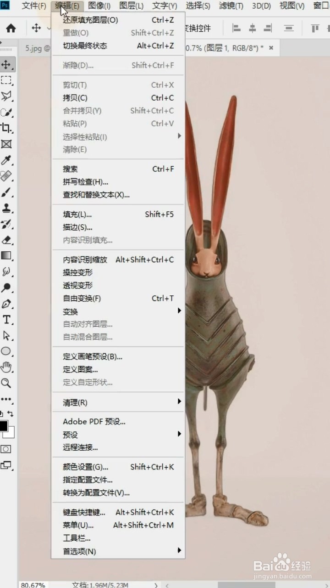Open the Edit Toolbar three-dots button
Screen dimensions: 330x588
(6, 399)
